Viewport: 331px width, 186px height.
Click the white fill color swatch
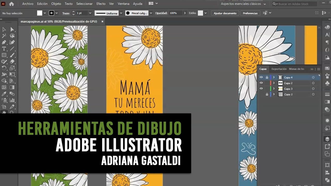(40, 13)
